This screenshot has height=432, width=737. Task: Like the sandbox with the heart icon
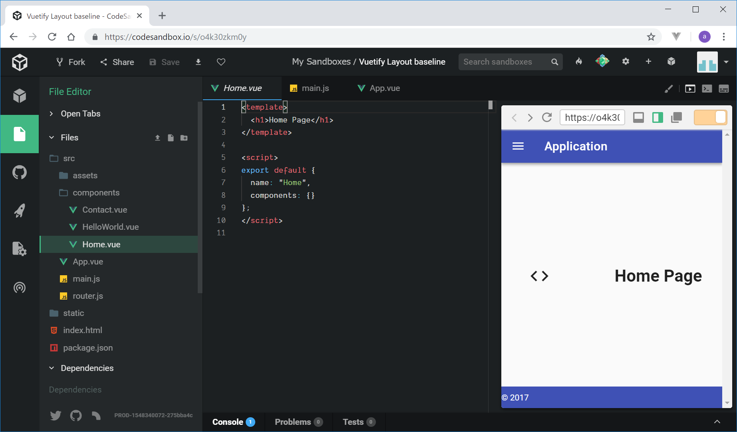click(x=221, y=62)
